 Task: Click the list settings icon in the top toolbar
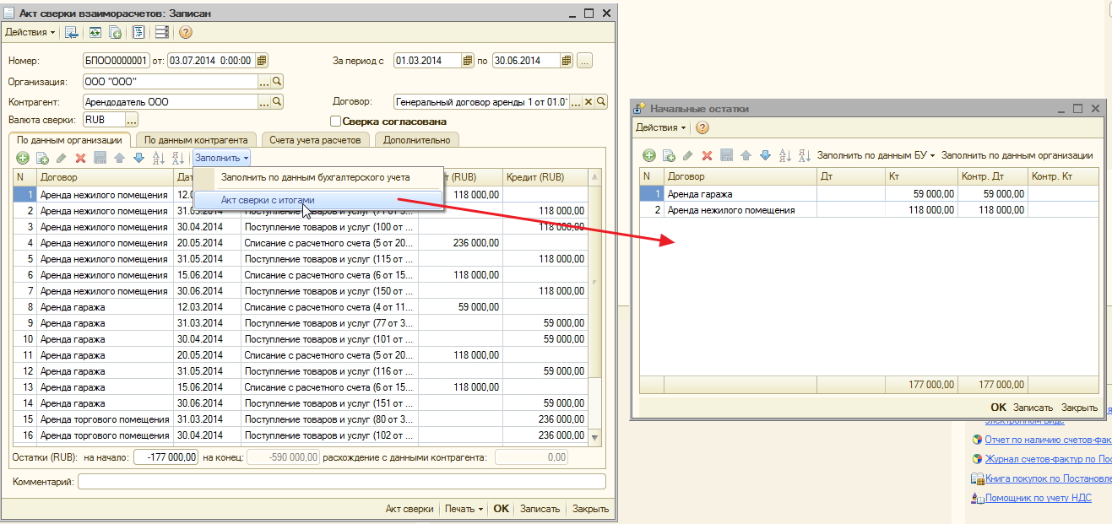[161, 32]
